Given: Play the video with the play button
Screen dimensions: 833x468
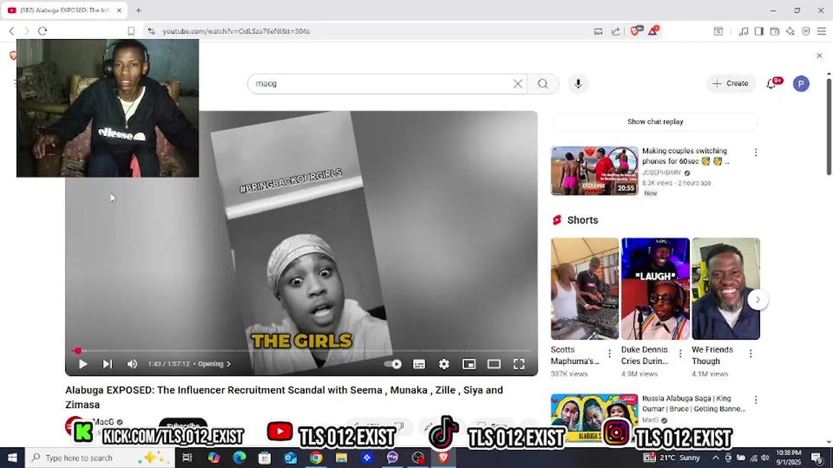Looking at the screenshot, I should tap(83, 364).
